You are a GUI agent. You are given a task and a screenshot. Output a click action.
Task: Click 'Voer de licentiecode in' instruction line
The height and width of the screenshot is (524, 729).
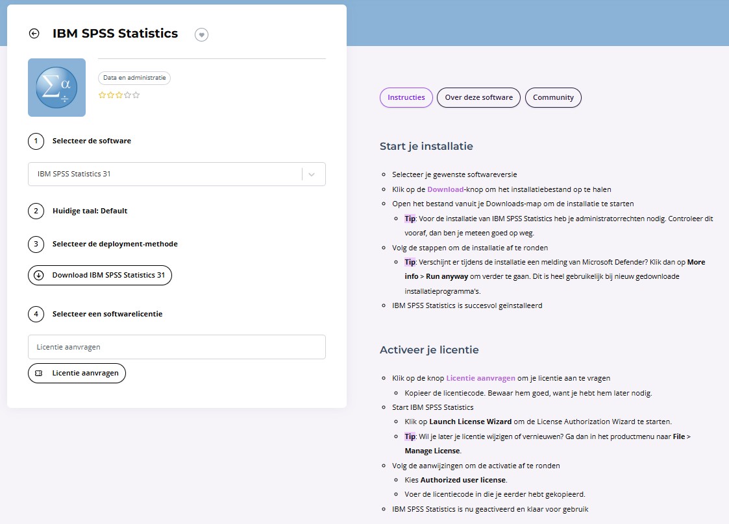(x=495, y=494)
